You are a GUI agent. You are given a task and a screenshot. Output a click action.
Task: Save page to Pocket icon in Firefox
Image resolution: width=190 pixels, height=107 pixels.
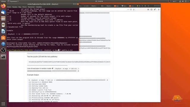click(x=131, y=10)
